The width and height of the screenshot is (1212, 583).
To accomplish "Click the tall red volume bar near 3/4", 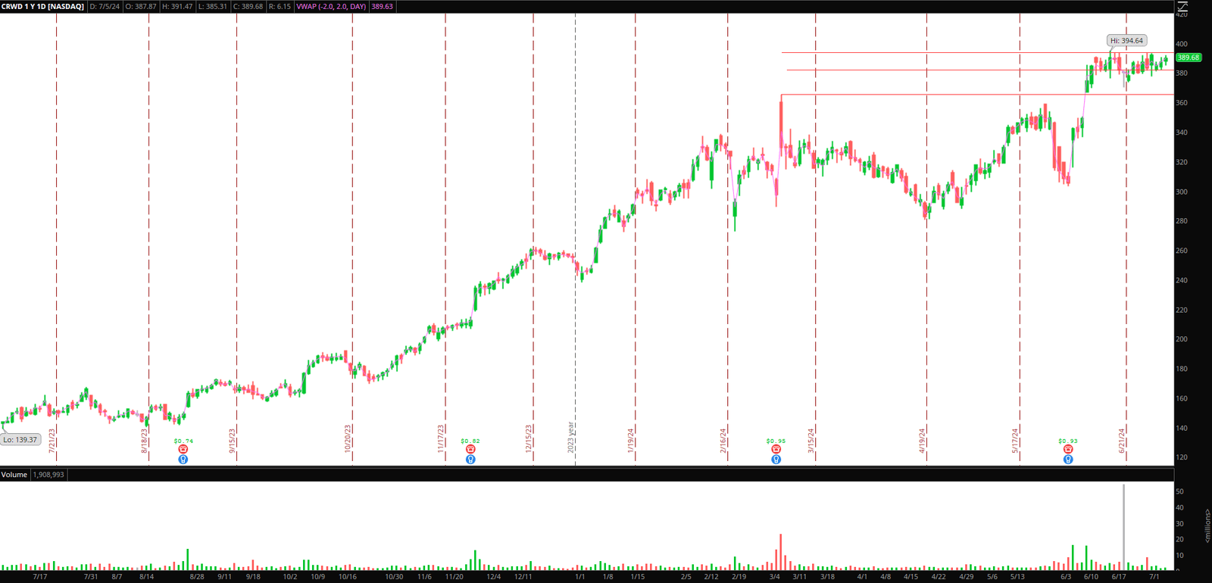I will pos(780,552).
